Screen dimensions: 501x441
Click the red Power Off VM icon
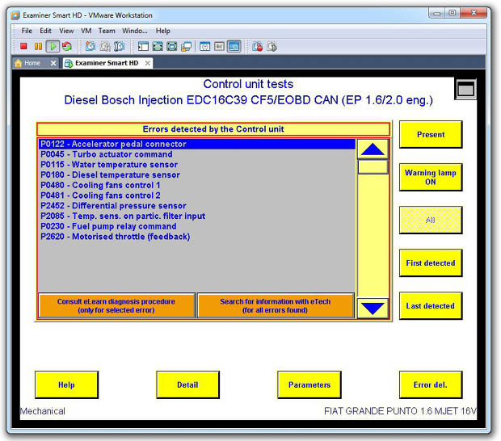click(23, 47)
